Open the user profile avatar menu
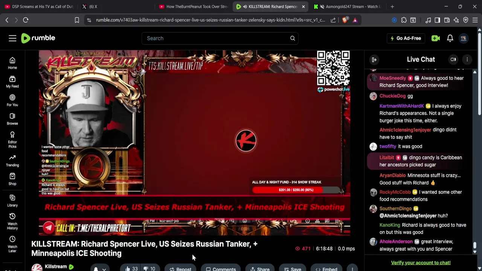This screenshot has height=271, width=482. pos(464,38)
